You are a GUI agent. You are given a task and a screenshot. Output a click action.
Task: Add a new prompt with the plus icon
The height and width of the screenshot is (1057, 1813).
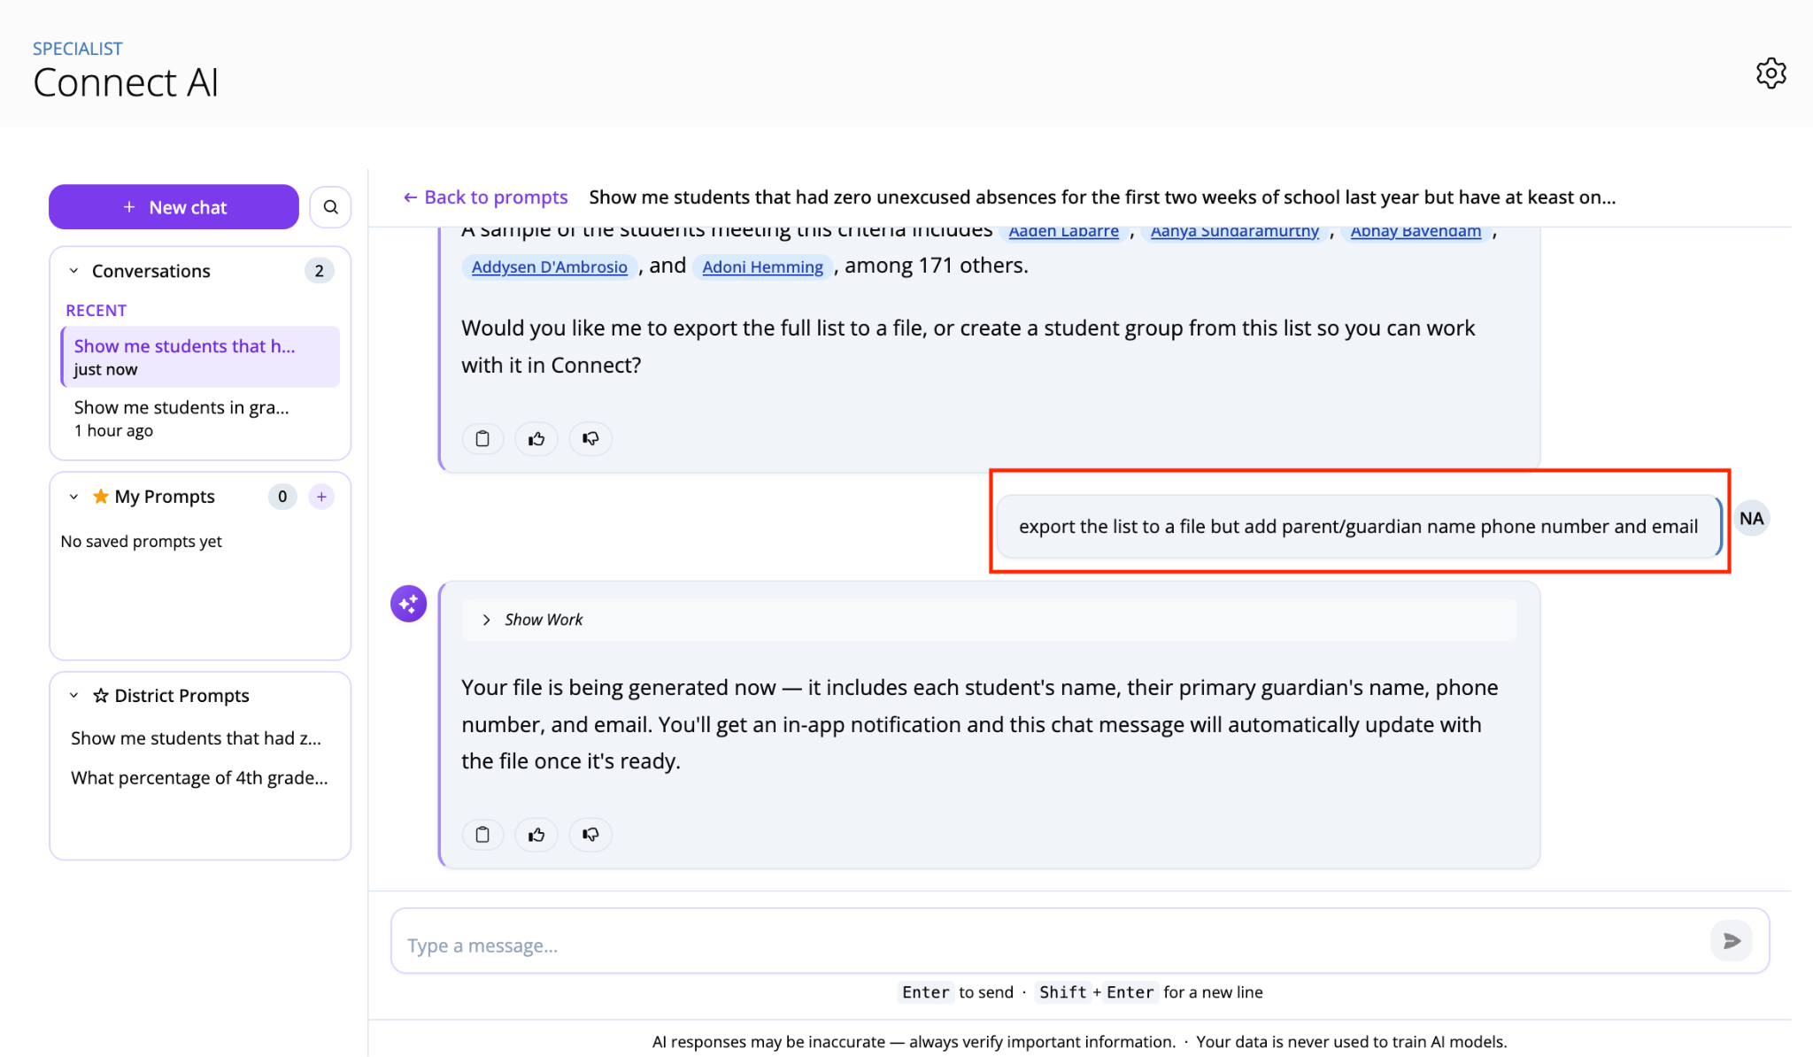pos(321,497)
